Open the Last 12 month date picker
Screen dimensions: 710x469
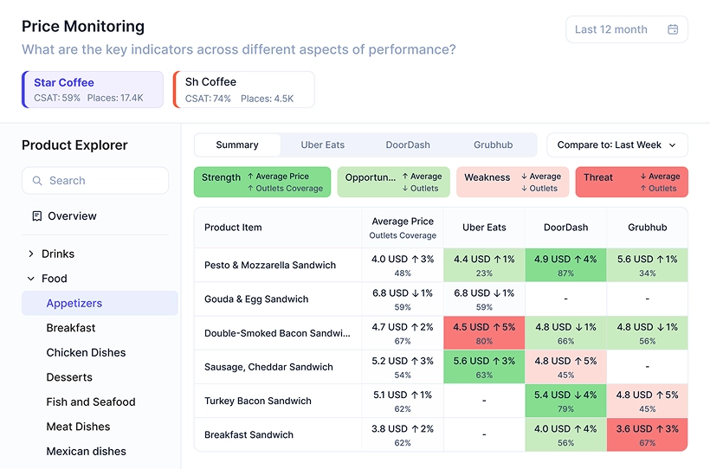626,29
